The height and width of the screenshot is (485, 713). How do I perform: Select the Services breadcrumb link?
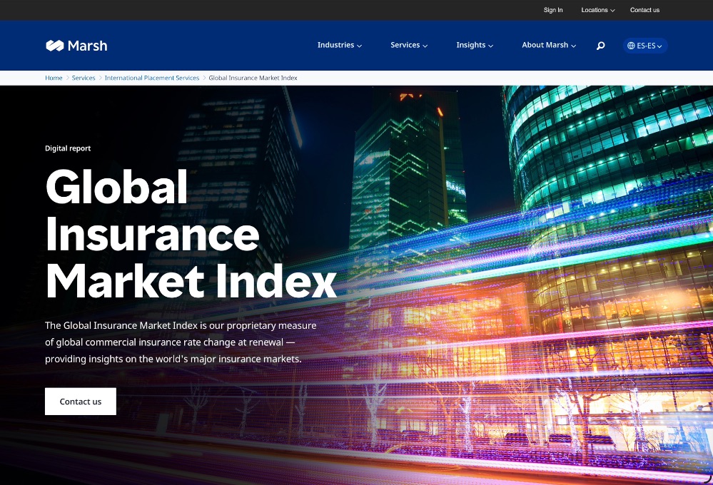point(84,78)
